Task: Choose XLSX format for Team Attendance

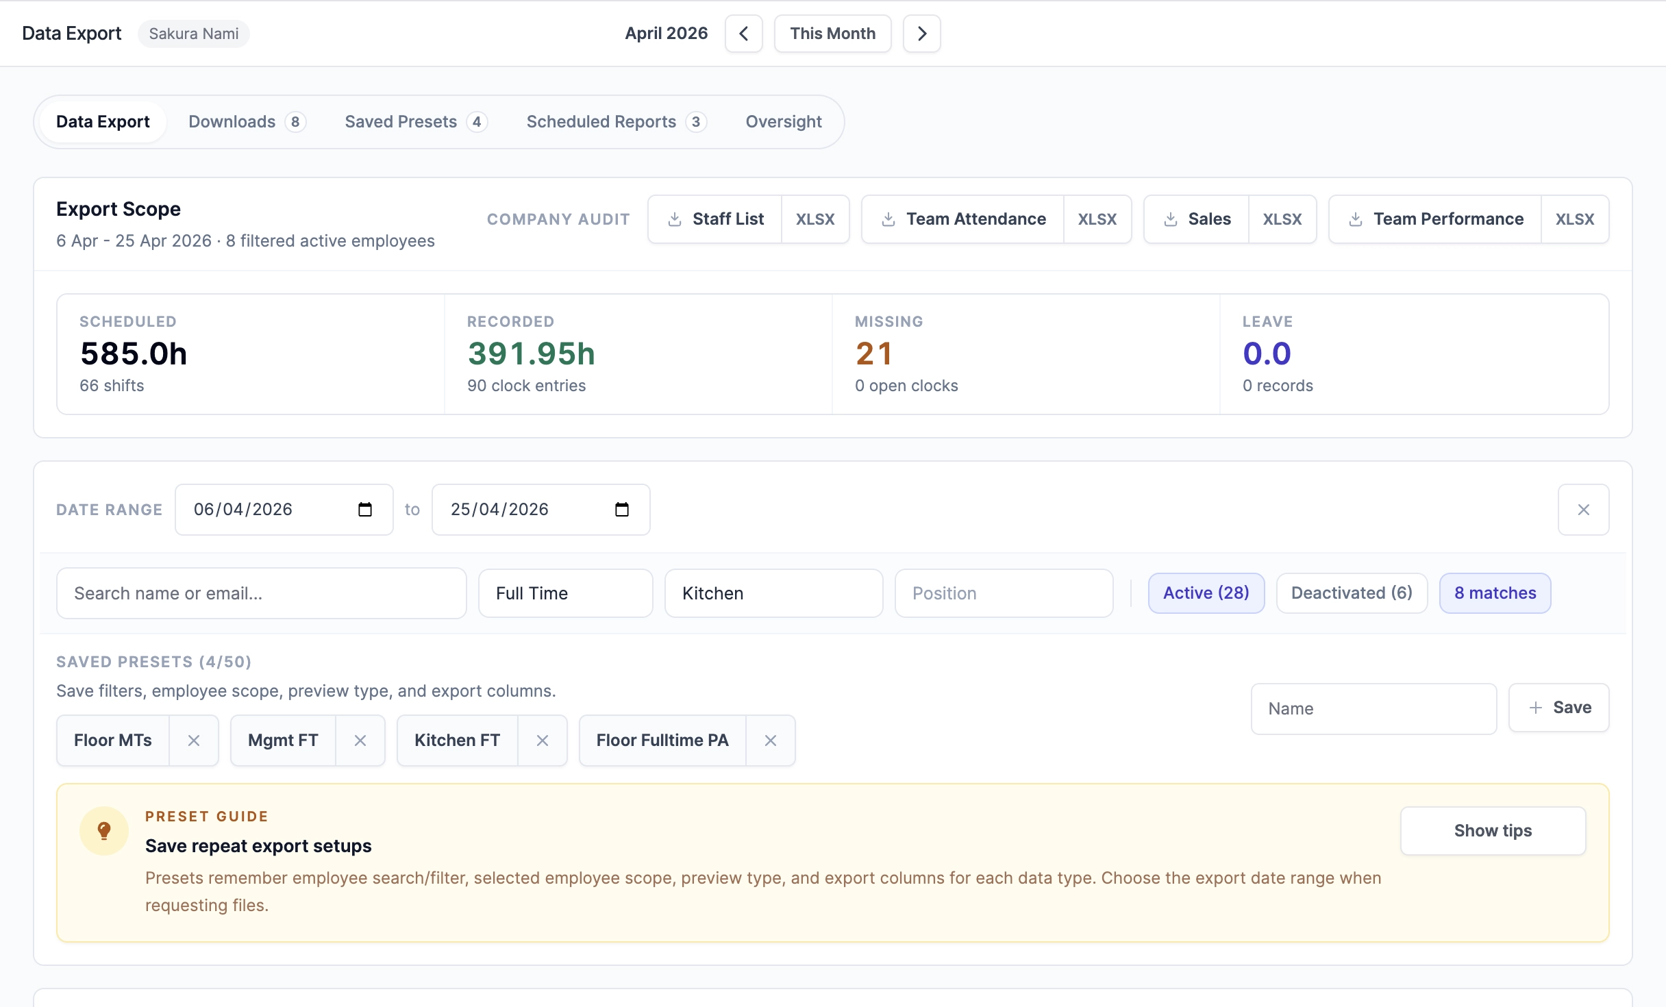Action: pos(1097,219)
